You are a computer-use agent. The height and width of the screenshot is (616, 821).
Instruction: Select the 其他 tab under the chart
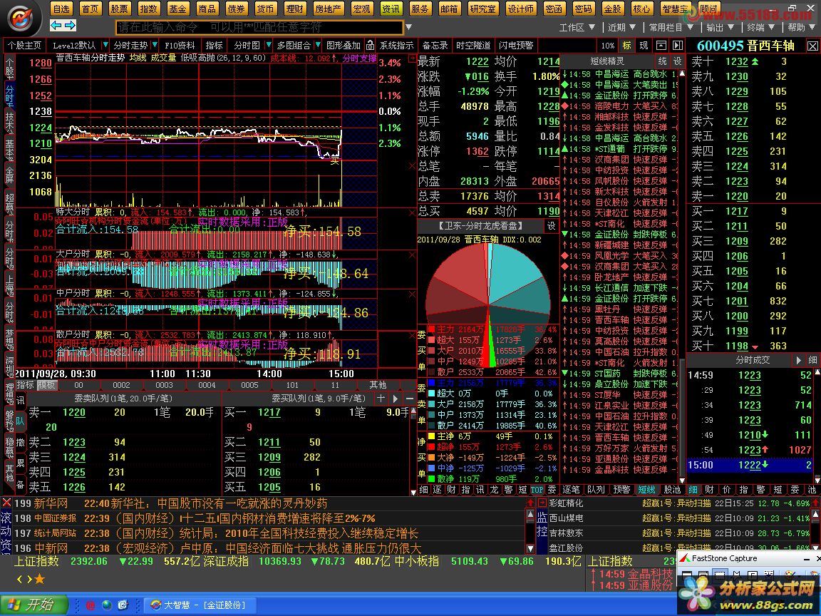tap(378, 385)
